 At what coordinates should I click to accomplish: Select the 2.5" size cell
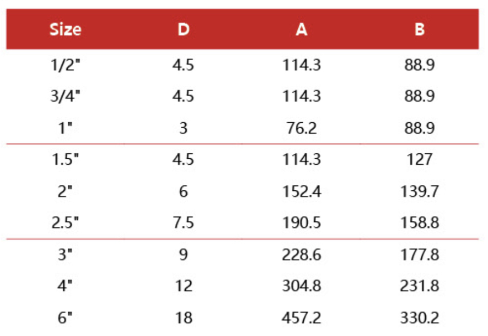pos(65,223)
